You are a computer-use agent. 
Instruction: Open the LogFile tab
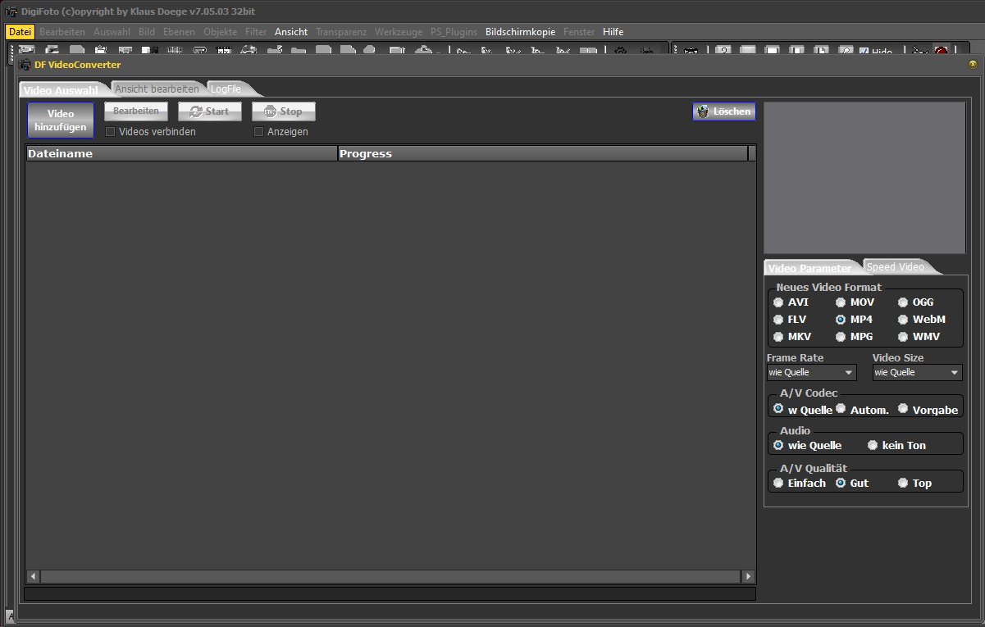pos(226,89)
